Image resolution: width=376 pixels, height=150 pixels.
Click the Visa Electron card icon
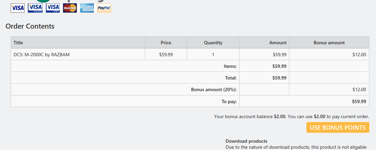[35, 8]
